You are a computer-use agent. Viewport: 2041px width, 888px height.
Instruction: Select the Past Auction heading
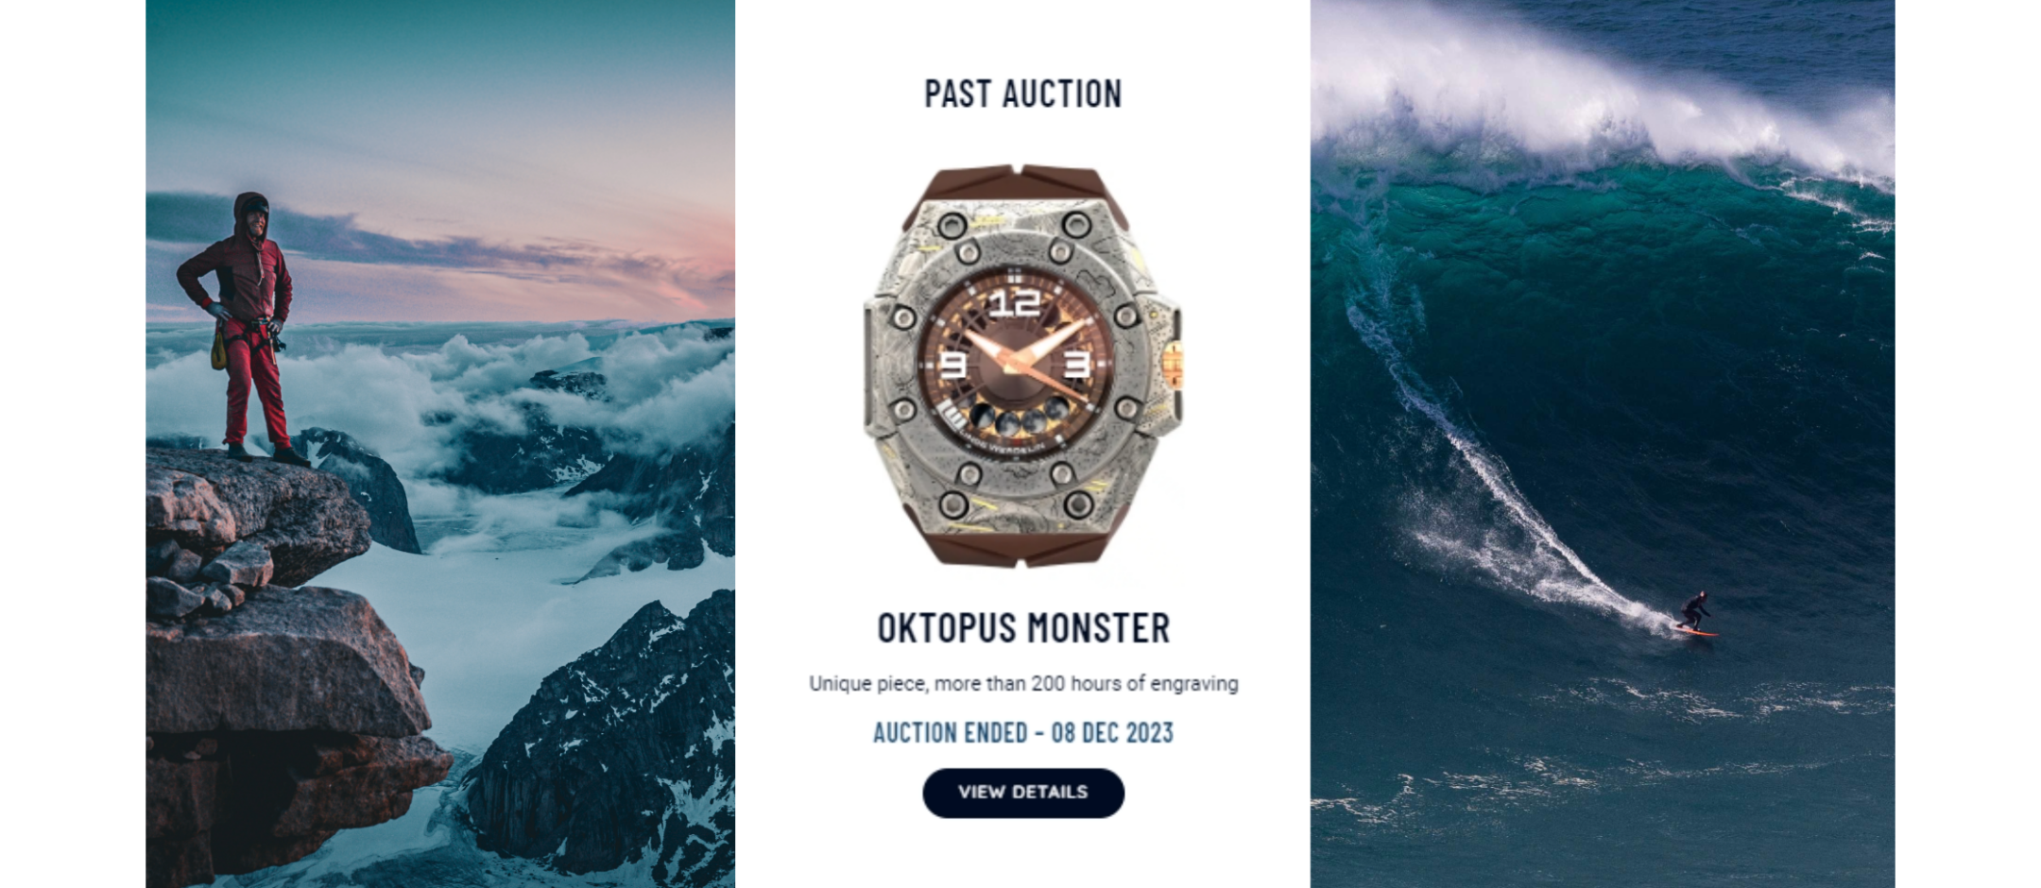(x=1023, y=94)
